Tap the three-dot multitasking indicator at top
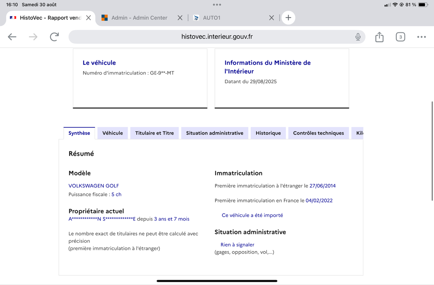The width and height of the screenshot is (434, 285). tap(217, 5)
